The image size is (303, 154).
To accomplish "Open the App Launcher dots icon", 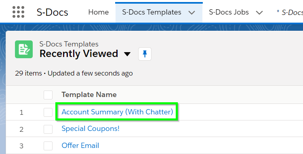I will 18,12.
